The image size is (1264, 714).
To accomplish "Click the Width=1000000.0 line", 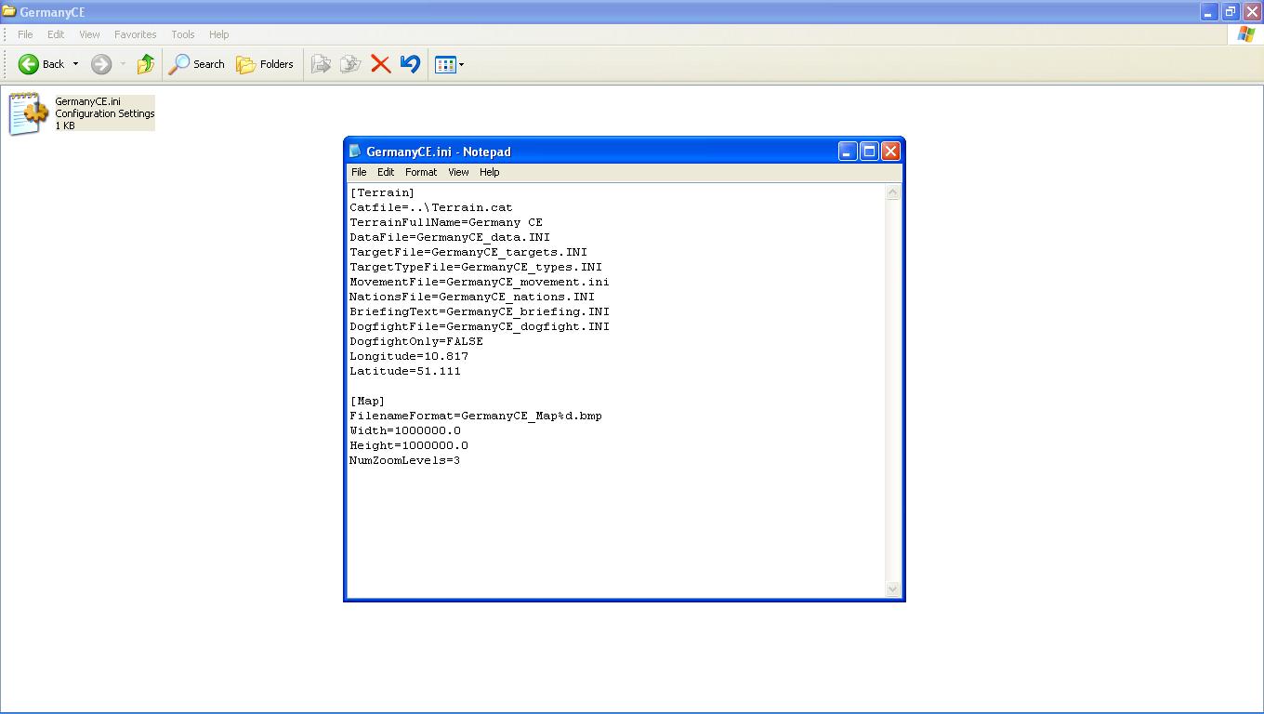I will pos(405,430).
